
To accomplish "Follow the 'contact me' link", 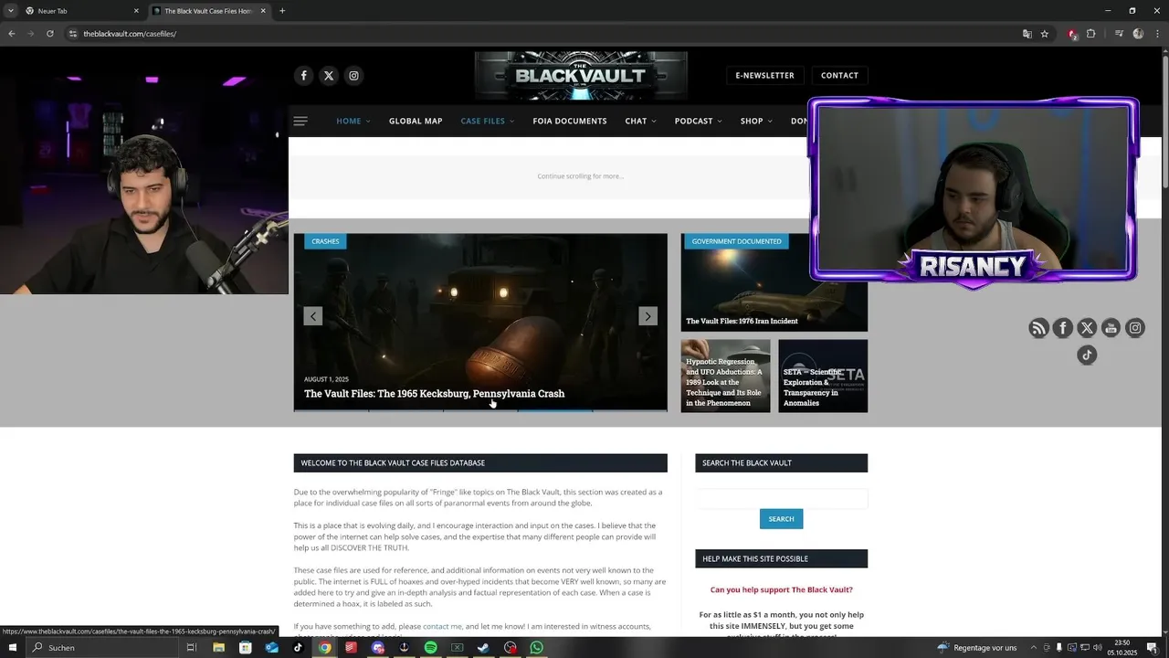I will point(442,626).
